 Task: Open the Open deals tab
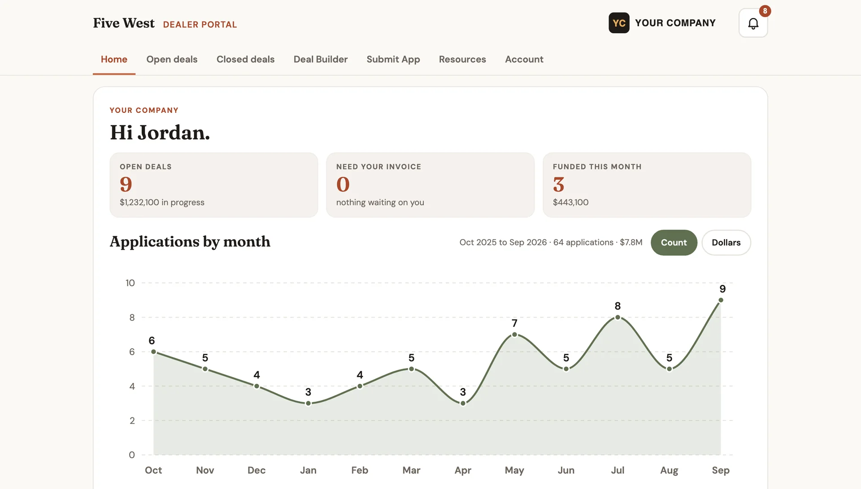click(172, 59)
